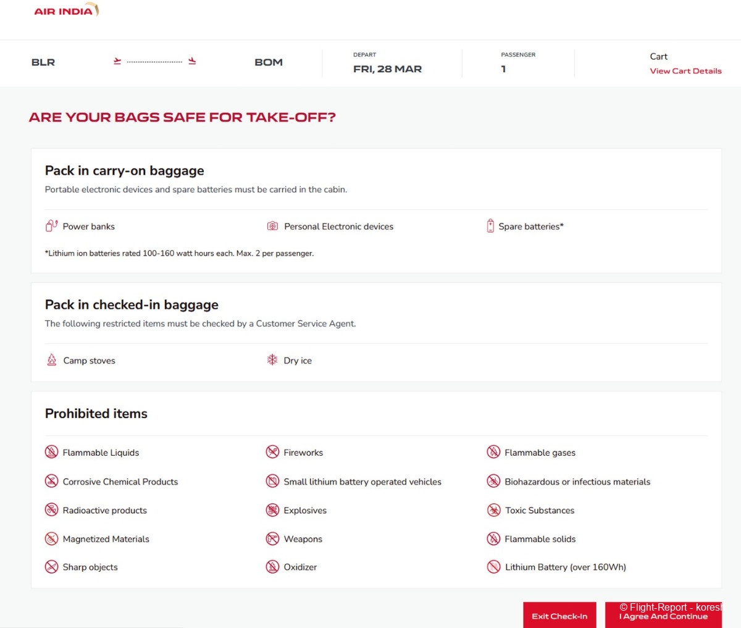Screen dimensions: 741x628
Task: Click the Flammable Liquids prohibited icon
Action: (x=51, y=452)
